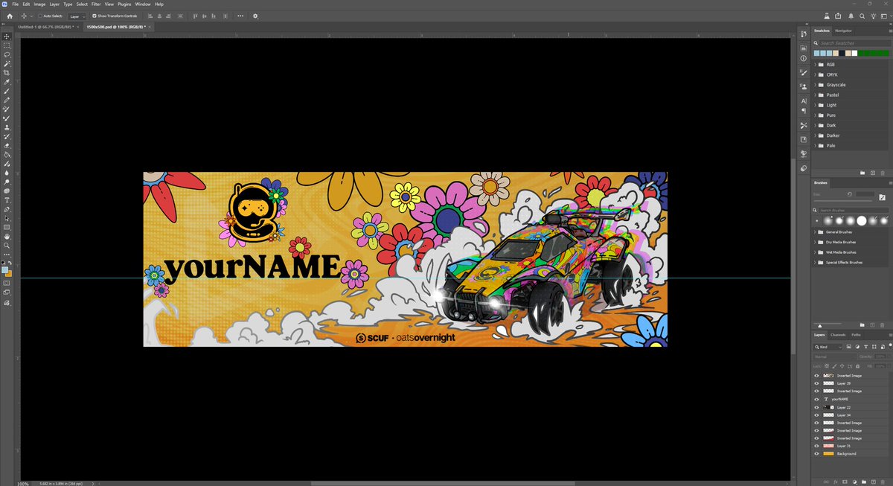Select the Pen tool
Image resolution: width=893 pixels, height=486 pixels.
(x=7, y=209)
